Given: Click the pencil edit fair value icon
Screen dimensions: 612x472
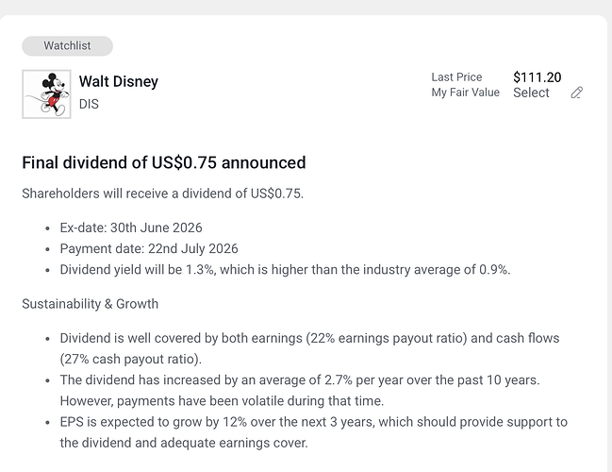Looking at the screenshot, I should pos(577,93).
